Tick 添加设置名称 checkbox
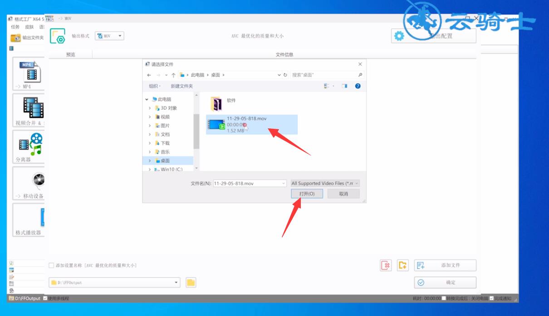This screenshot has width=549, height=316. coord(51,265)
